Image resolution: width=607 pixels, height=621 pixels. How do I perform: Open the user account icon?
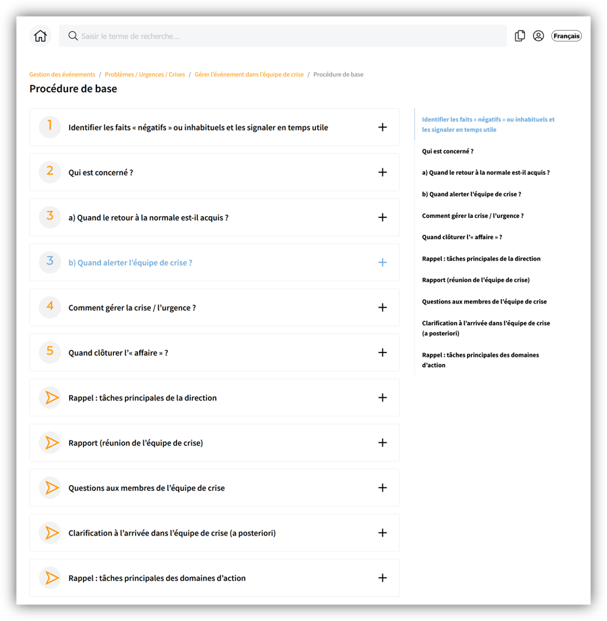point(538,36)
